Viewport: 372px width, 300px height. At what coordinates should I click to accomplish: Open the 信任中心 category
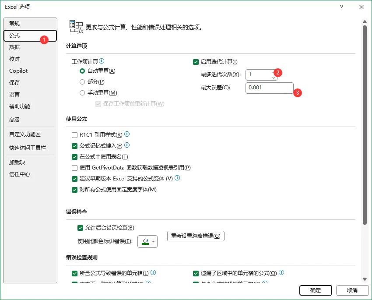[30, 174]
